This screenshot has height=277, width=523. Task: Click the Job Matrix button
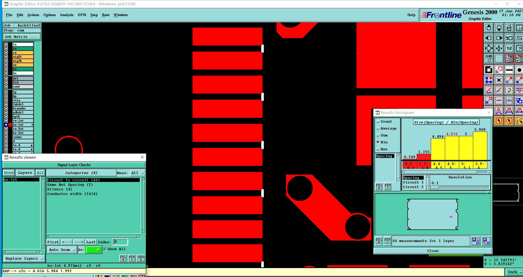point(22,37)
